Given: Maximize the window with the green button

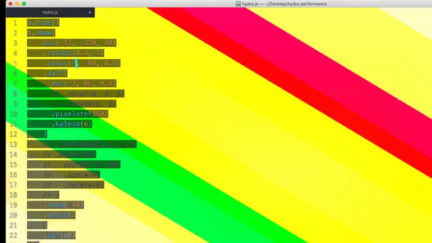Looking at the screenshot, I should pyautogui.click(x=24, y=4).
